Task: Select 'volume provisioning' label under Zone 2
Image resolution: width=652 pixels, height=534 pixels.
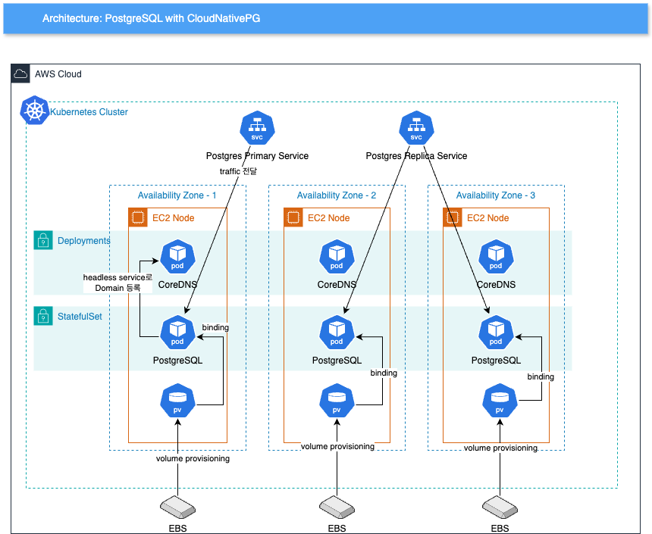Action: pyautogui.click(x=337, y=446)
